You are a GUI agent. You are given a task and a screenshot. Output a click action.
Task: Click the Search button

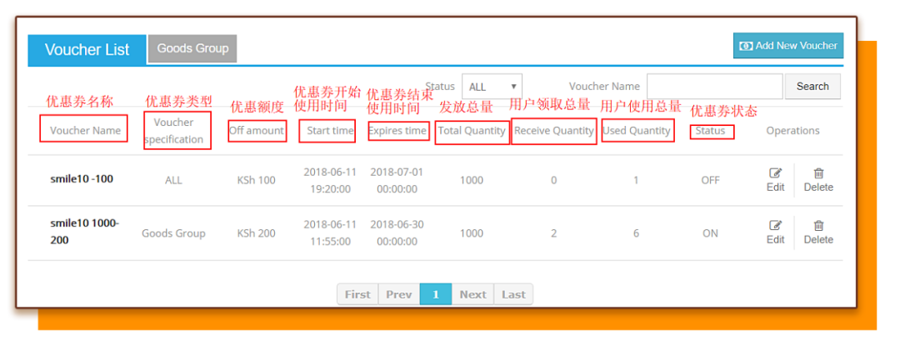(812, 87)
